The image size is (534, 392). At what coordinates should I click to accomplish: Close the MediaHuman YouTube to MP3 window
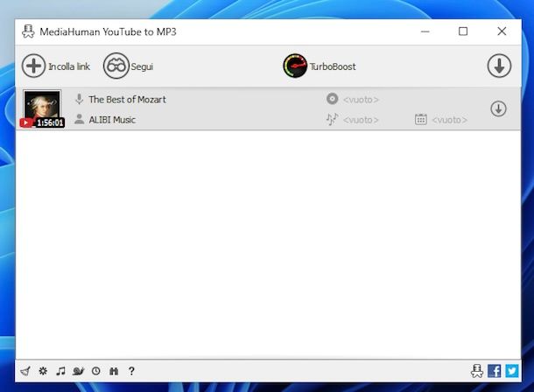click(502, 31)
